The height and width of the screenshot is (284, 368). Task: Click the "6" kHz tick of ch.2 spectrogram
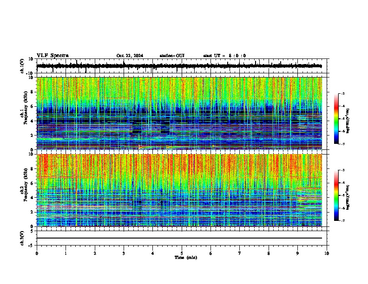pyautogui.click(x=32, y=183)
